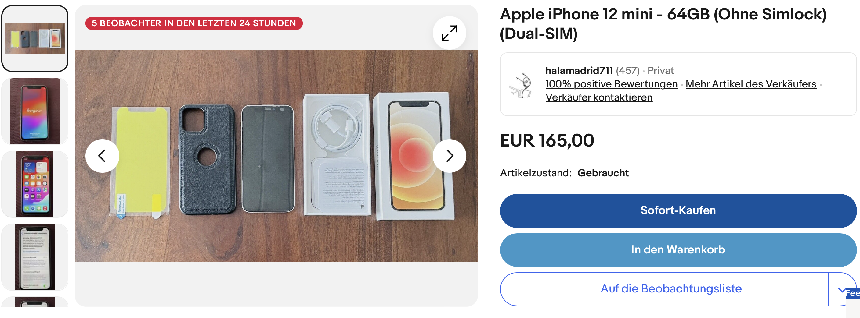Click the Sofort-Kaufen button
This screenshot has height=318, width=860.
[678, 211]
